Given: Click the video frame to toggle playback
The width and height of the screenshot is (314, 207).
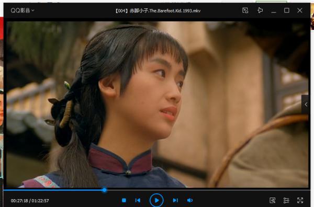Looking at the screenshot, I should [157, 105].
